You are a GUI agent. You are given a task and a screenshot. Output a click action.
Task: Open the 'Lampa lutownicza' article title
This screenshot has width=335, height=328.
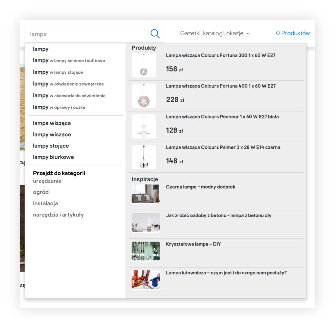[226, 273]
